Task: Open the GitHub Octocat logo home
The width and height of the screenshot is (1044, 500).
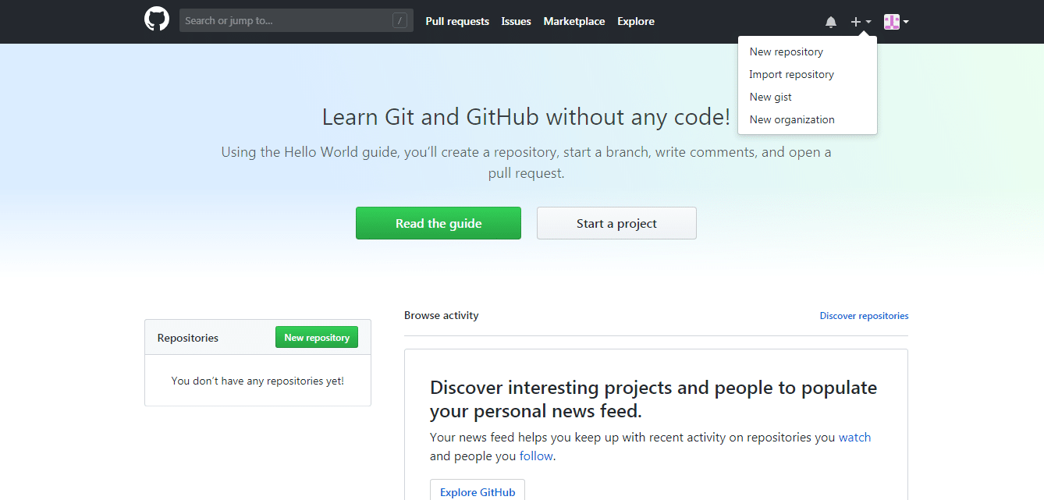Action: (x=157, y=20)
